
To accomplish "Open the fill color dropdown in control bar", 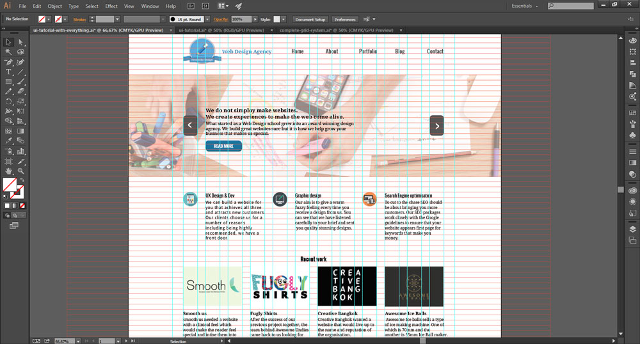I will [49, 19].
